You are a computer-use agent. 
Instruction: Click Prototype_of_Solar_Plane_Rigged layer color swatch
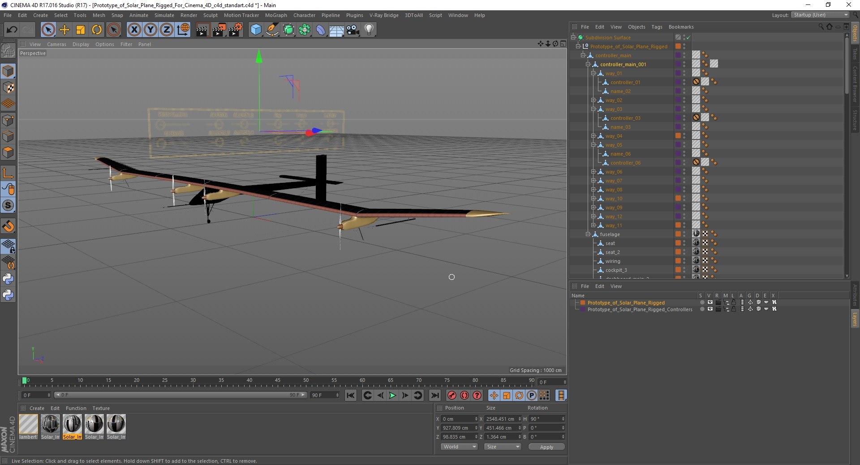pyautogui.click(x=583, y=303)
